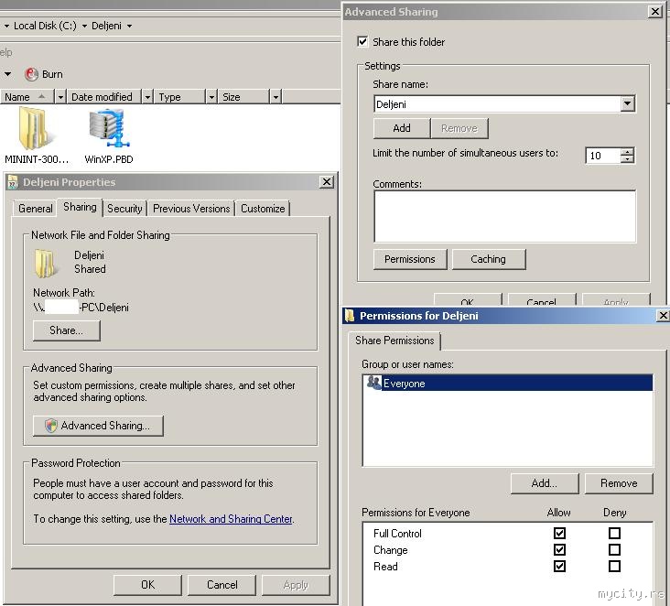Select the Share Permissions tab

pos(394,341)
